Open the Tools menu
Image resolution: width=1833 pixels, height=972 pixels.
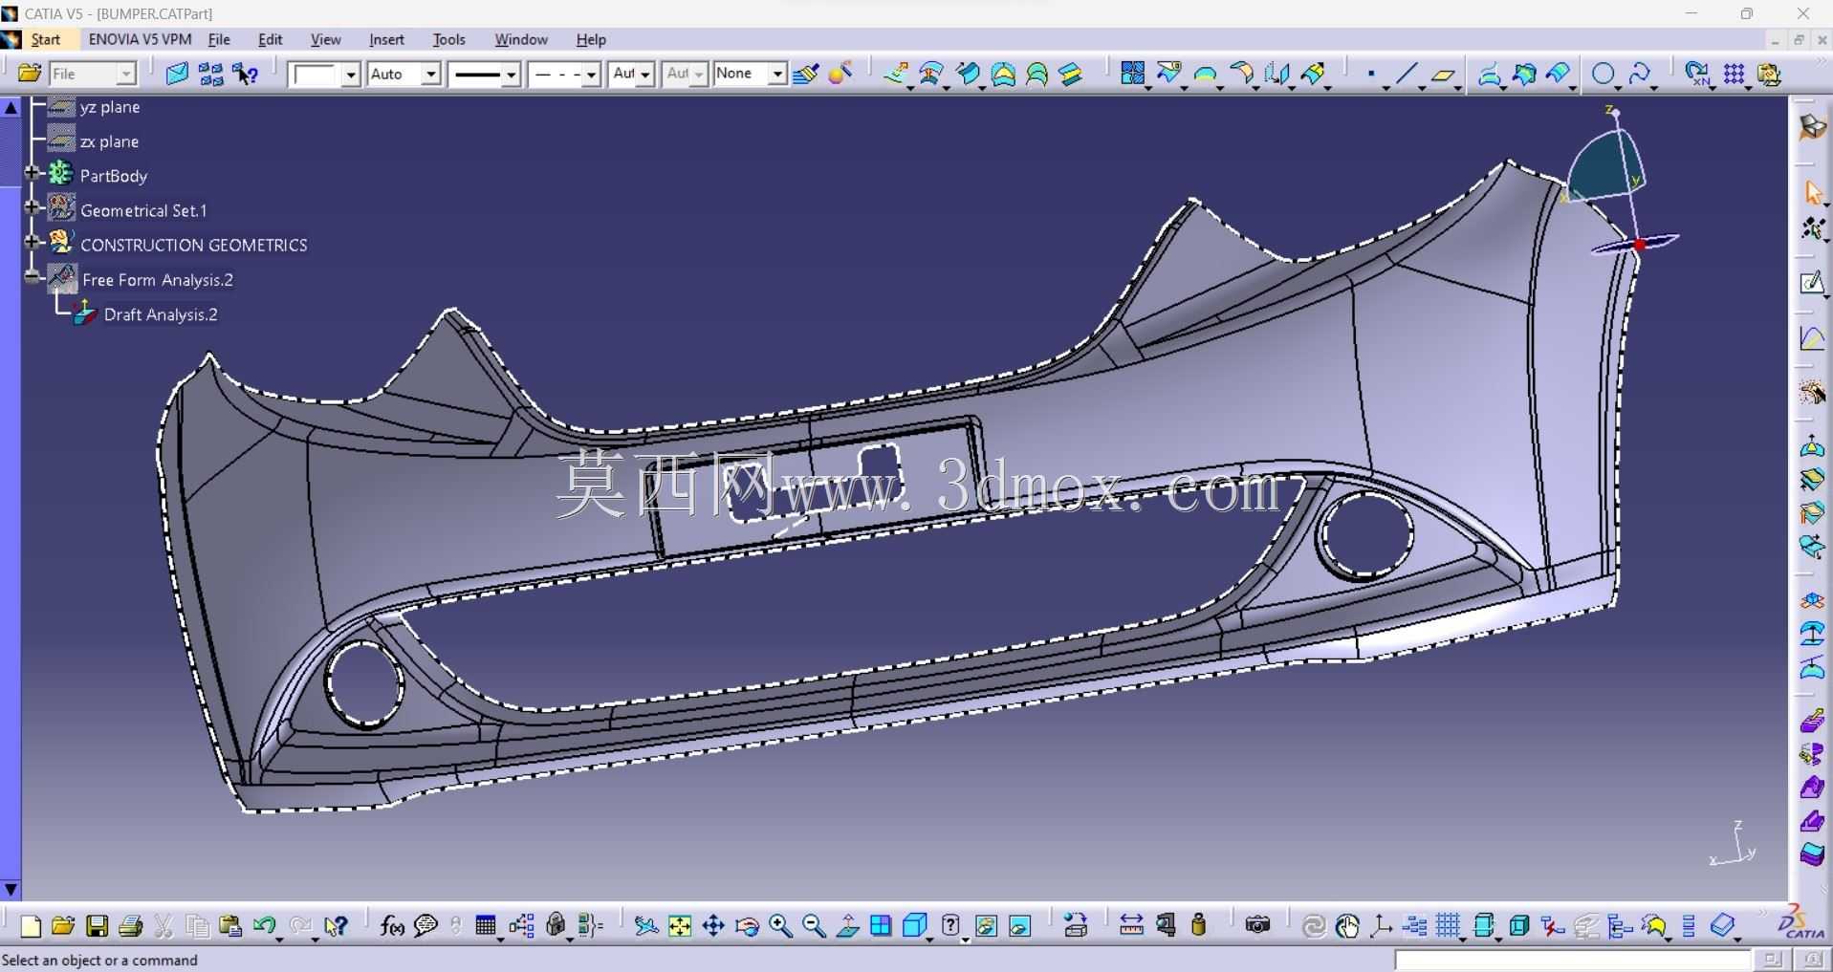[x=448, y=39]
